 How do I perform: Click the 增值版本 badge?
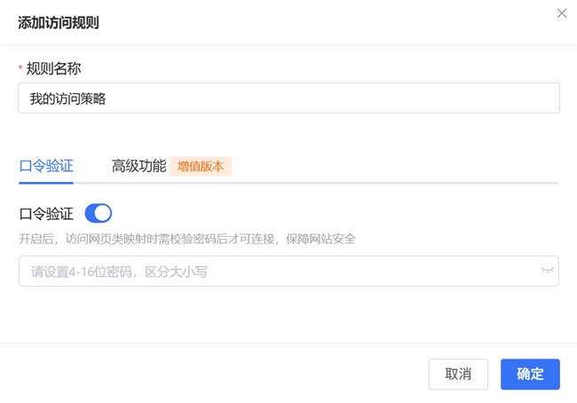tap(201, 166)
